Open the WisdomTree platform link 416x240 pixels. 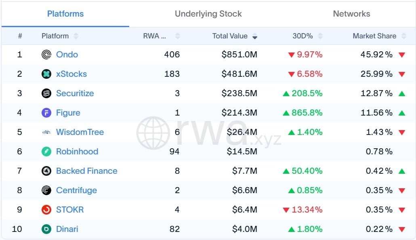coord(80,132)
